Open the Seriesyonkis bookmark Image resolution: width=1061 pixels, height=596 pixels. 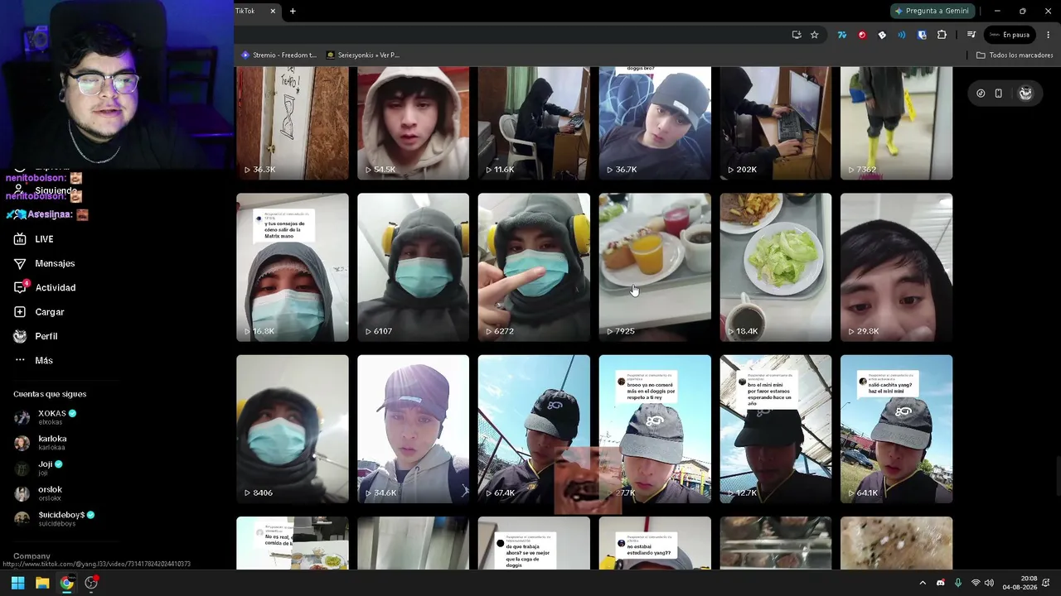point(363,55)
